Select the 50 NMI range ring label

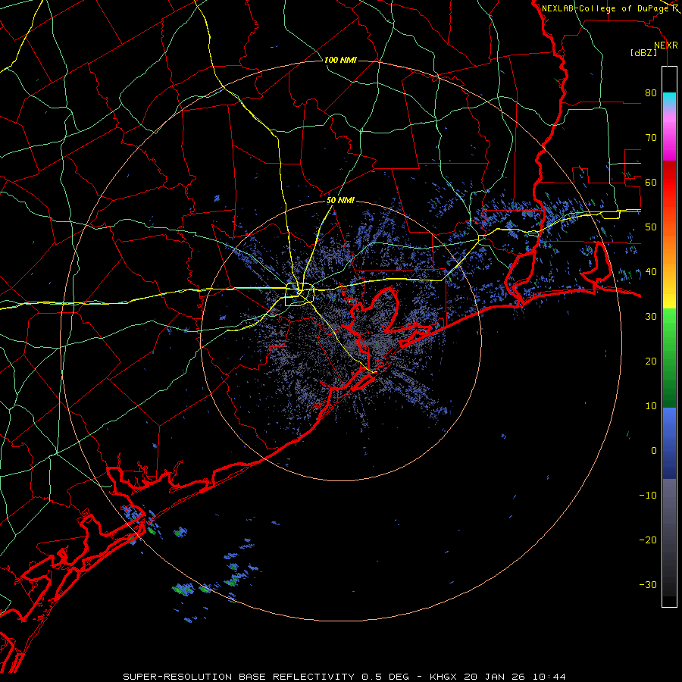340,201
